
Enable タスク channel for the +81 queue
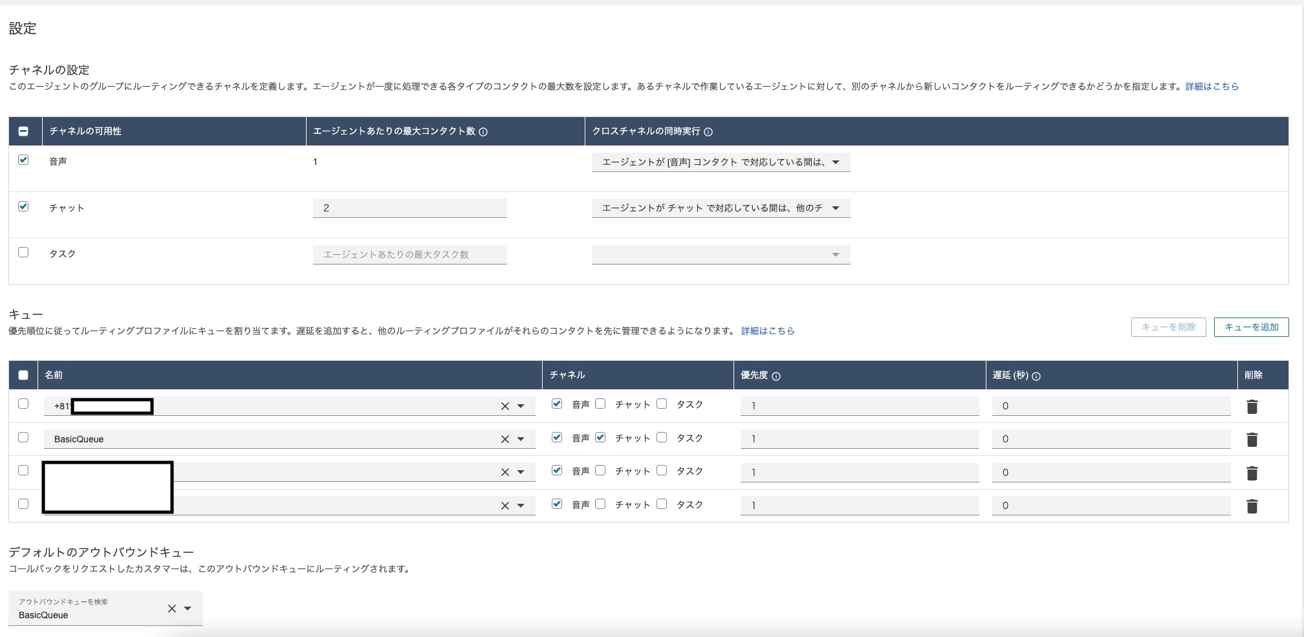click(x=662, y=404)
